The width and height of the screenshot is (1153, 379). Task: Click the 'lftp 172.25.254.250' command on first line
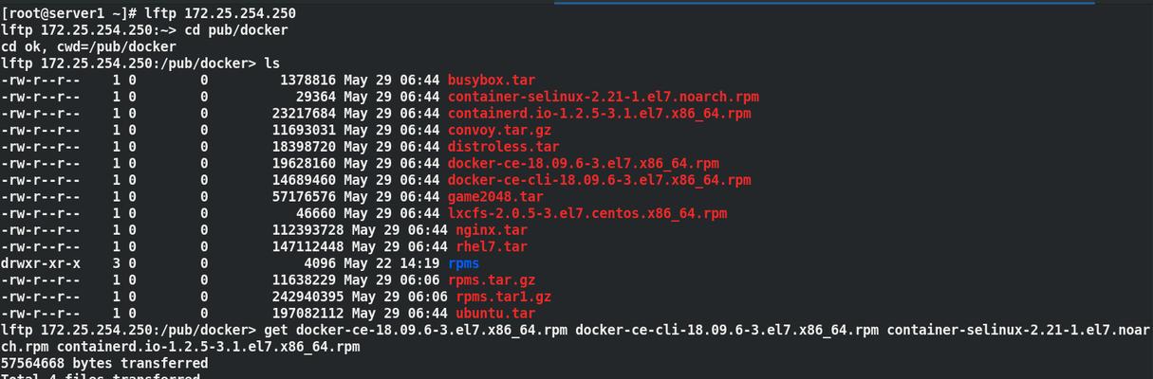point(220,13)
